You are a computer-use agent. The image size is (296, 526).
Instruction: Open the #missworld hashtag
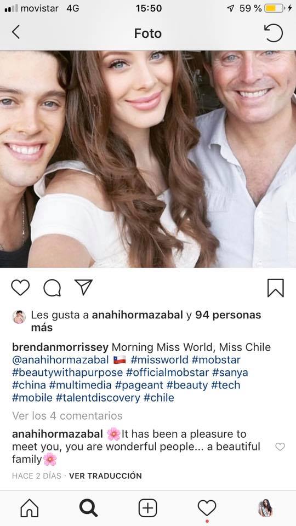coord(160,360)
